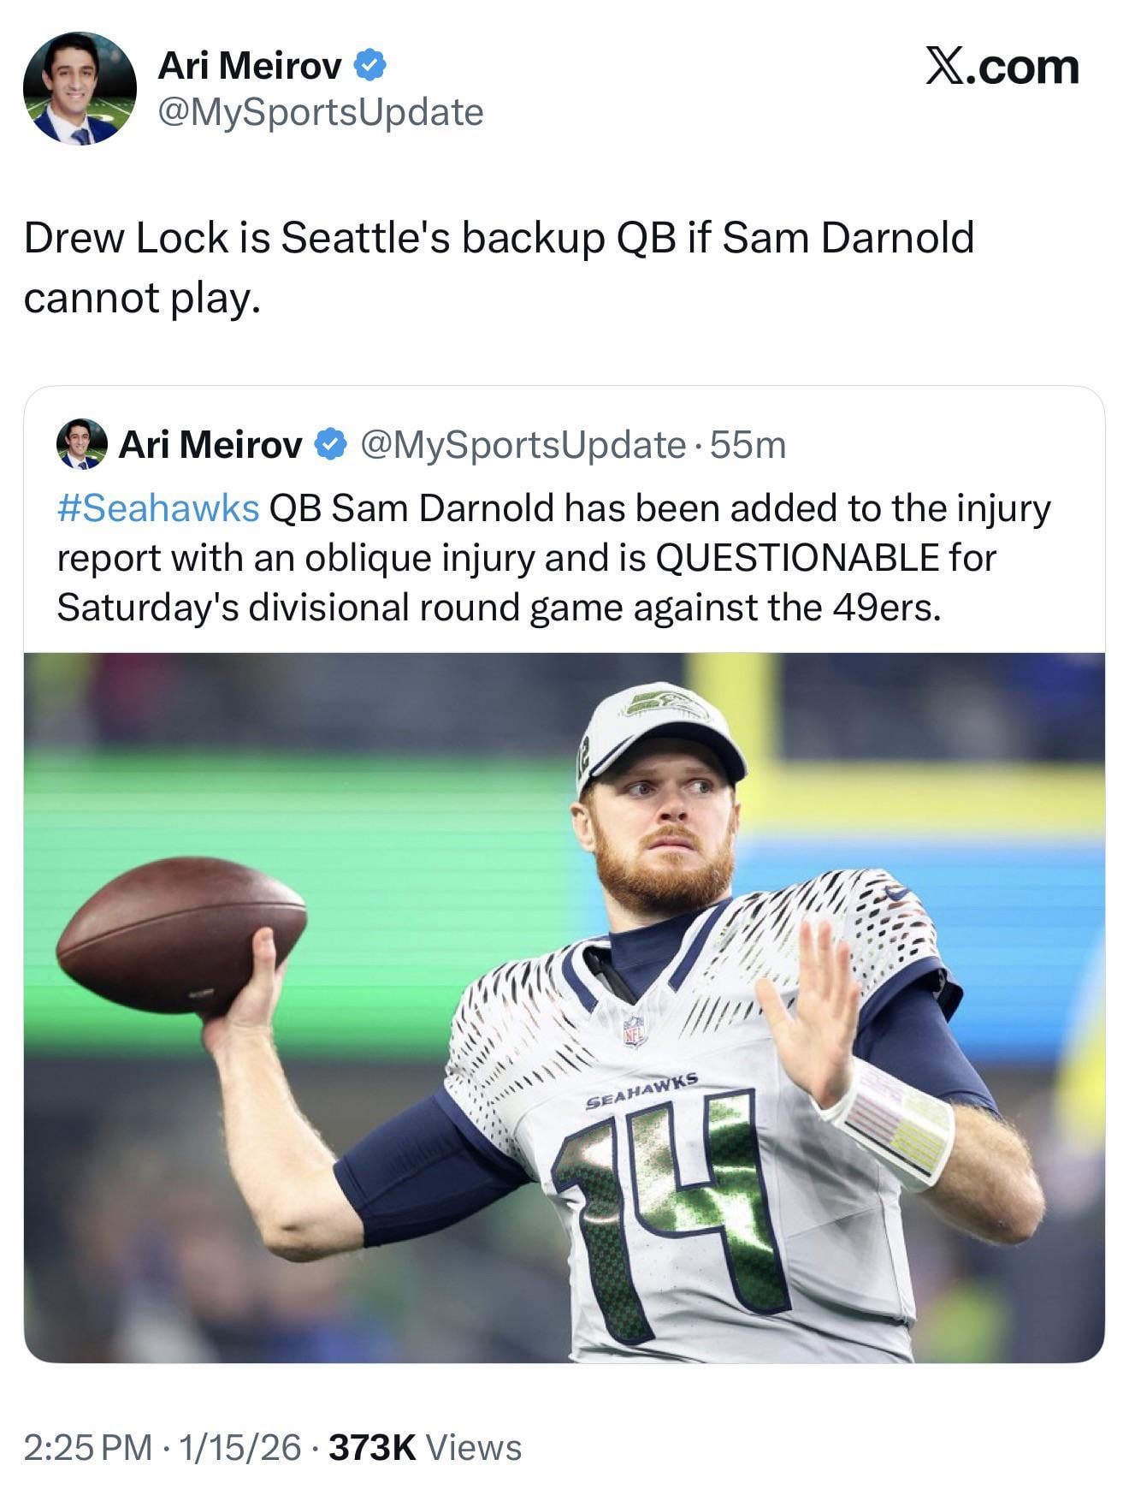The height and width of the screenshot is (1495, 1129).
Task: View Sam Darnold photo in quoted tweet
Action: click(x=564, y=1007)
